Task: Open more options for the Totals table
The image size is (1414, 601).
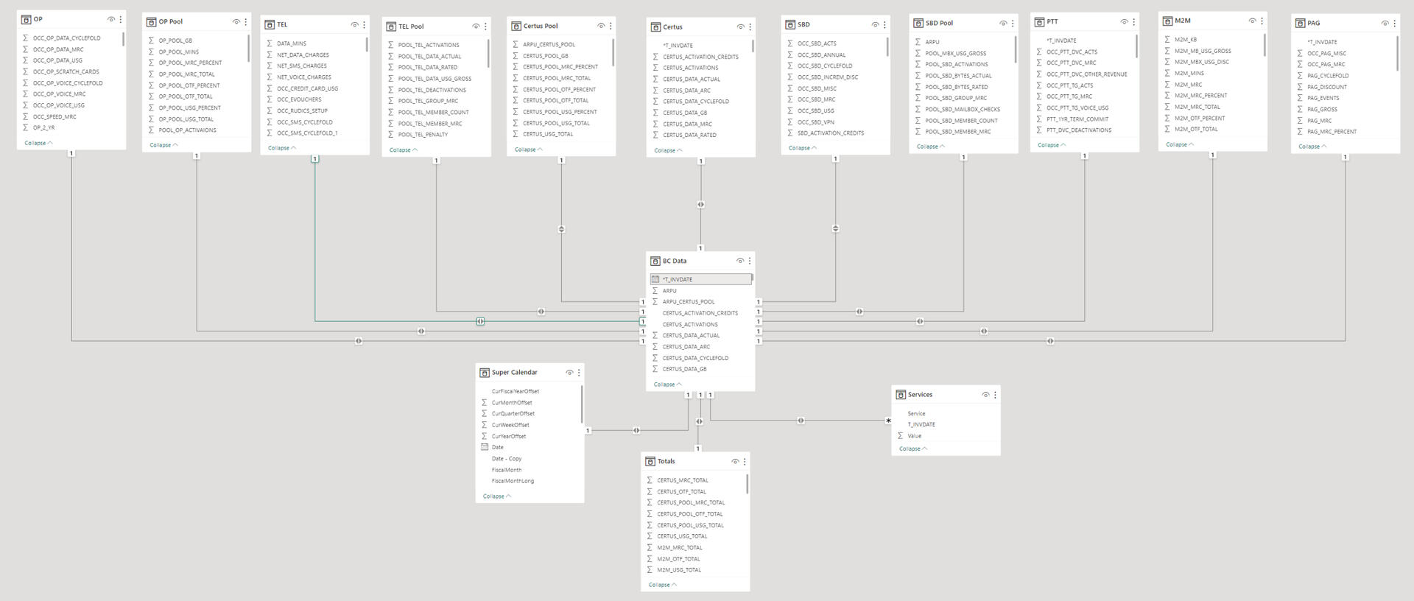Action: pos(745,462)
